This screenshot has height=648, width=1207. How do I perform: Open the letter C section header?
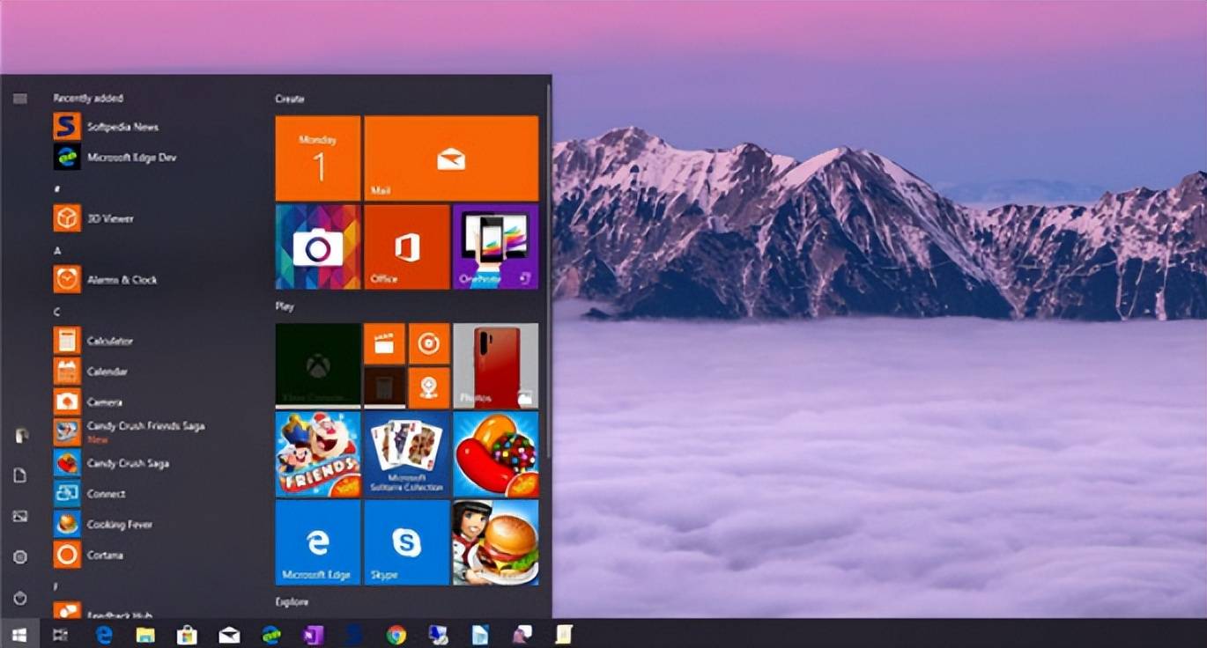pos(57,312)
